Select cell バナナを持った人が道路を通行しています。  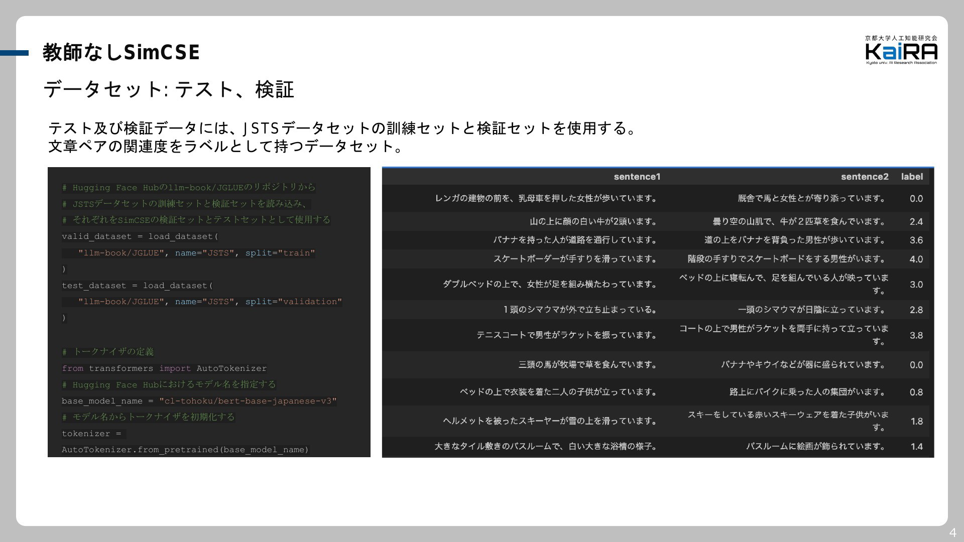(575, 240)
